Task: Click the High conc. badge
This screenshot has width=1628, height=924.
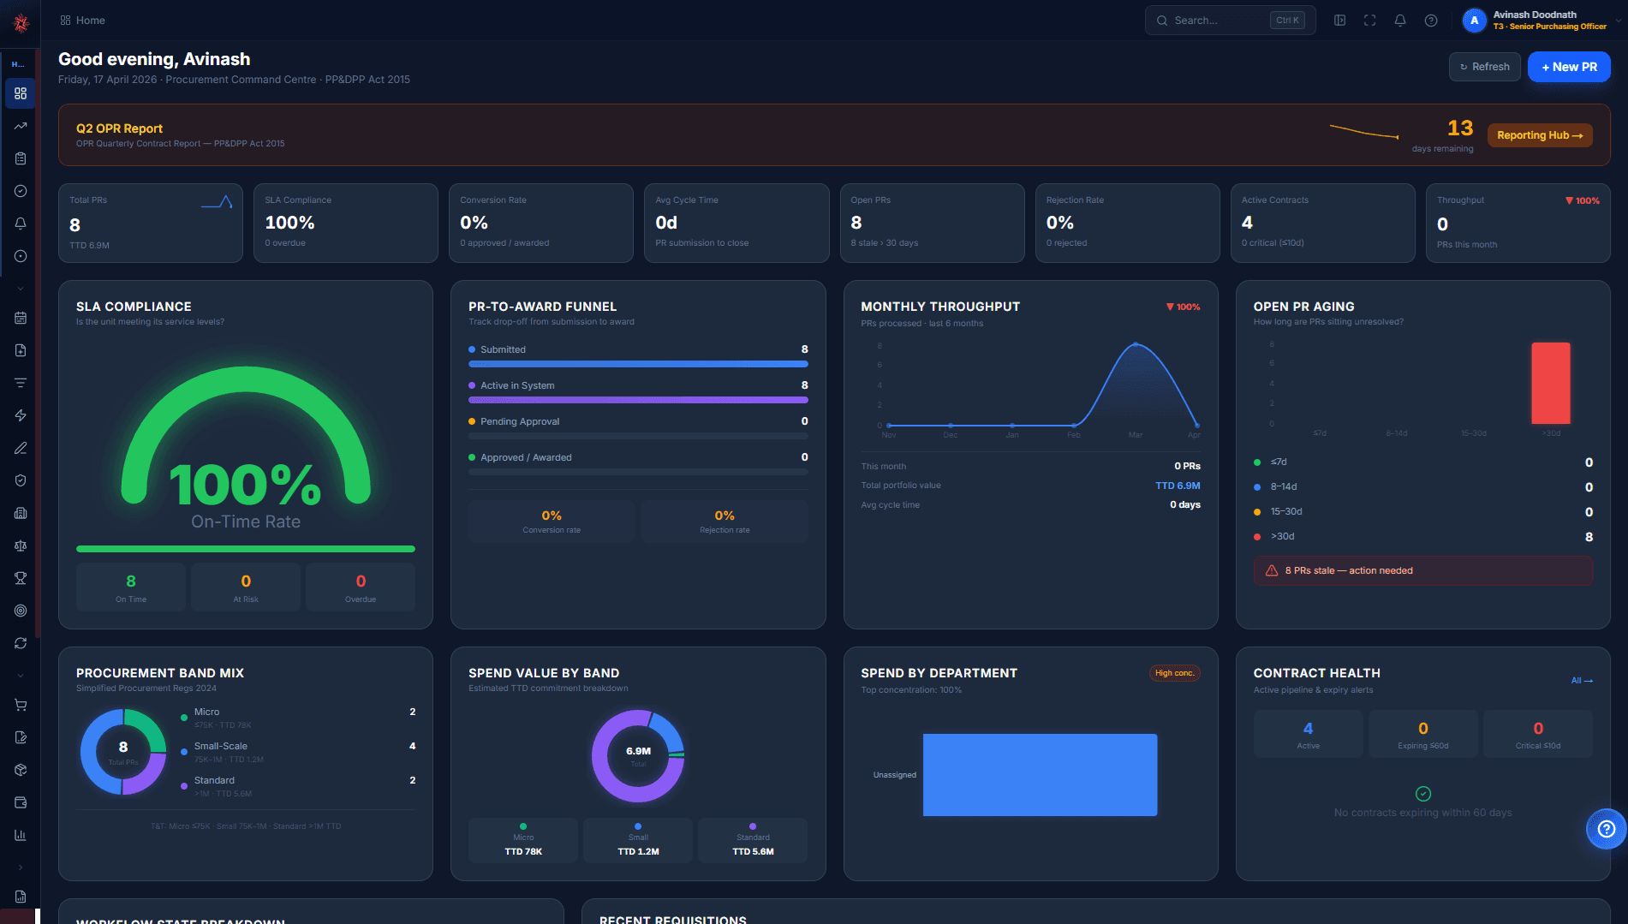Action: (1174, 673)
